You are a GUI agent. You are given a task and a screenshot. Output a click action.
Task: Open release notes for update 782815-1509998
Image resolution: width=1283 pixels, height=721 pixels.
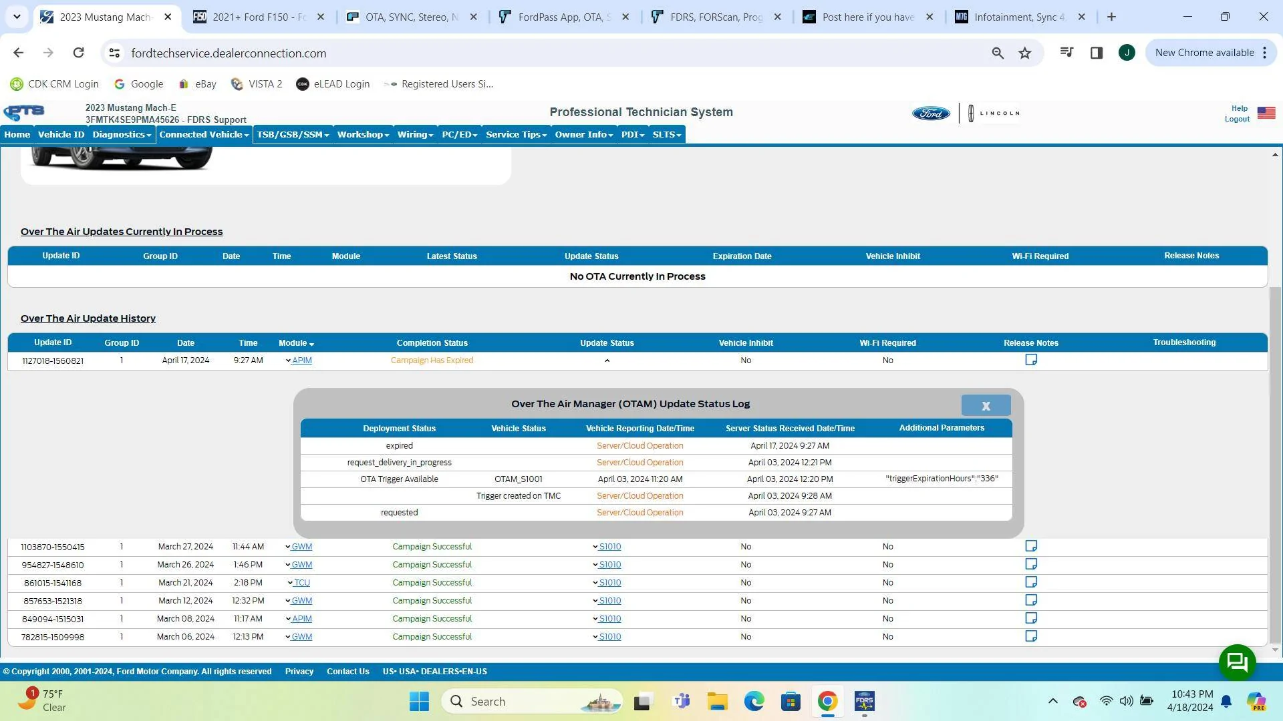1031,636
